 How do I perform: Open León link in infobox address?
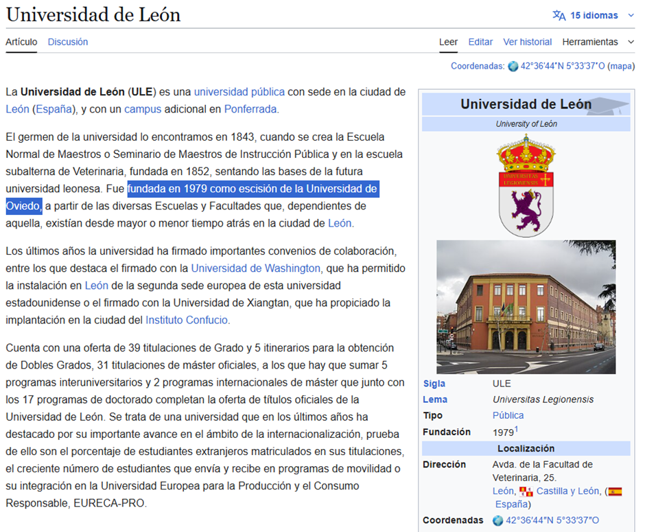point(503,491)
